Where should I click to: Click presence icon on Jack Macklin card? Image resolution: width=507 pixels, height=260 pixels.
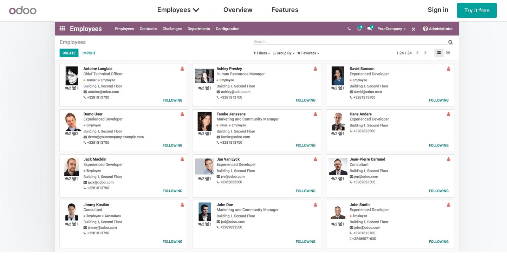182,160
